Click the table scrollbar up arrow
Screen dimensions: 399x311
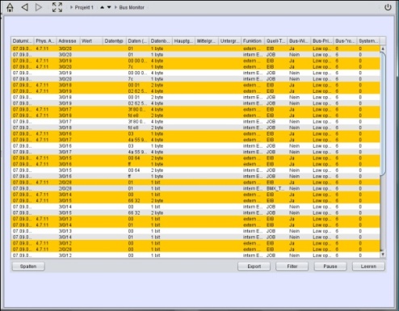point(383,48)
